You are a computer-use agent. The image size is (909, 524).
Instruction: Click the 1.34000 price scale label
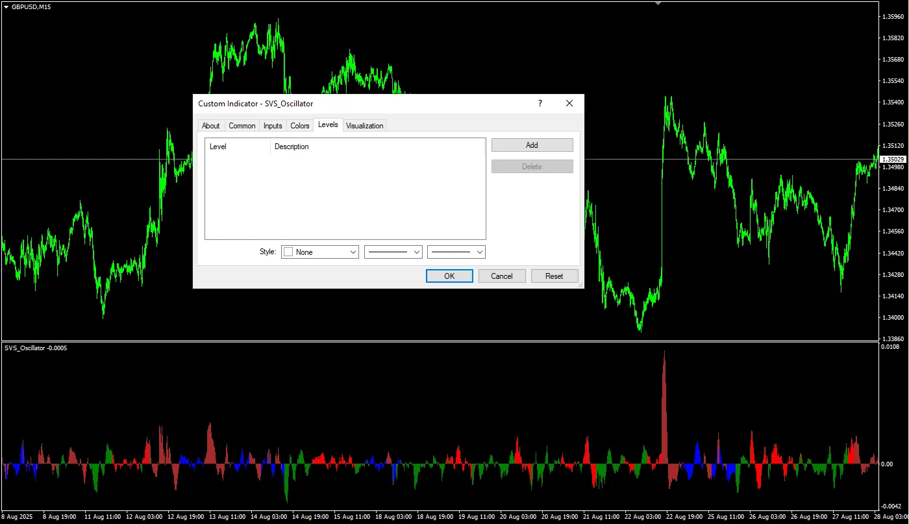893,318
